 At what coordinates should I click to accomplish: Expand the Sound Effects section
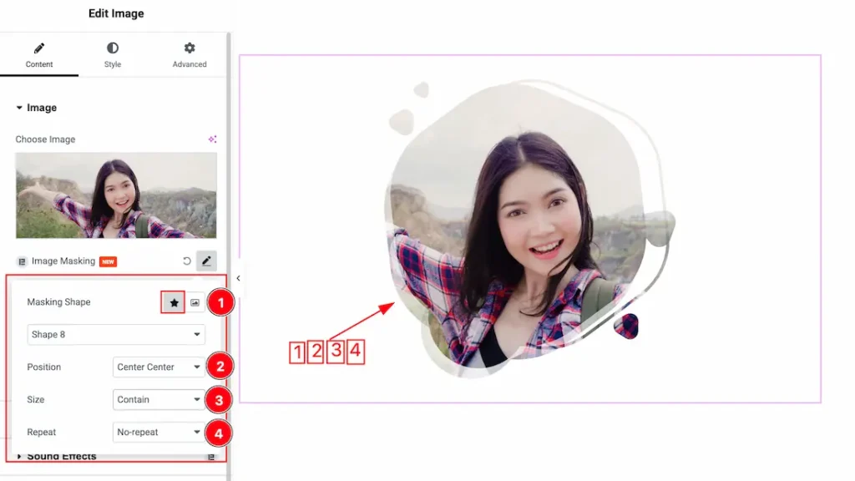click(x=60, y=457)
